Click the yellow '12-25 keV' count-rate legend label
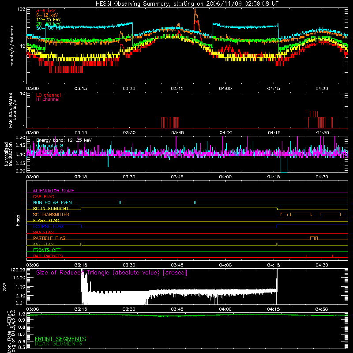The height and width of the screenshot is (353, 353). pyautogui.click(x=48, y=19)
